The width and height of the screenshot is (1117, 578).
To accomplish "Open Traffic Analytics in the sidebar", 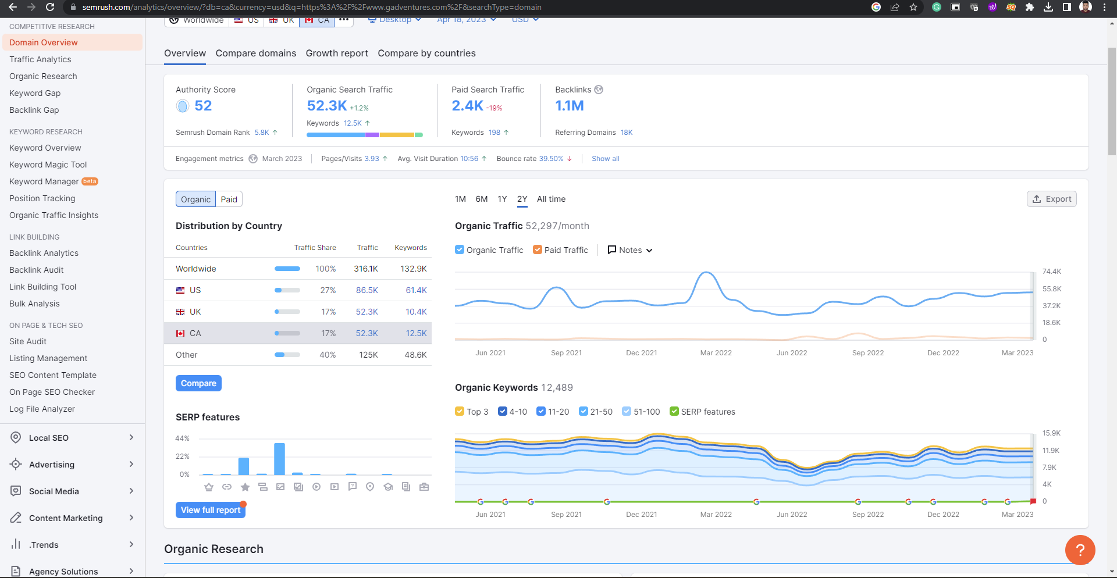I will click(x=40, y=59).
